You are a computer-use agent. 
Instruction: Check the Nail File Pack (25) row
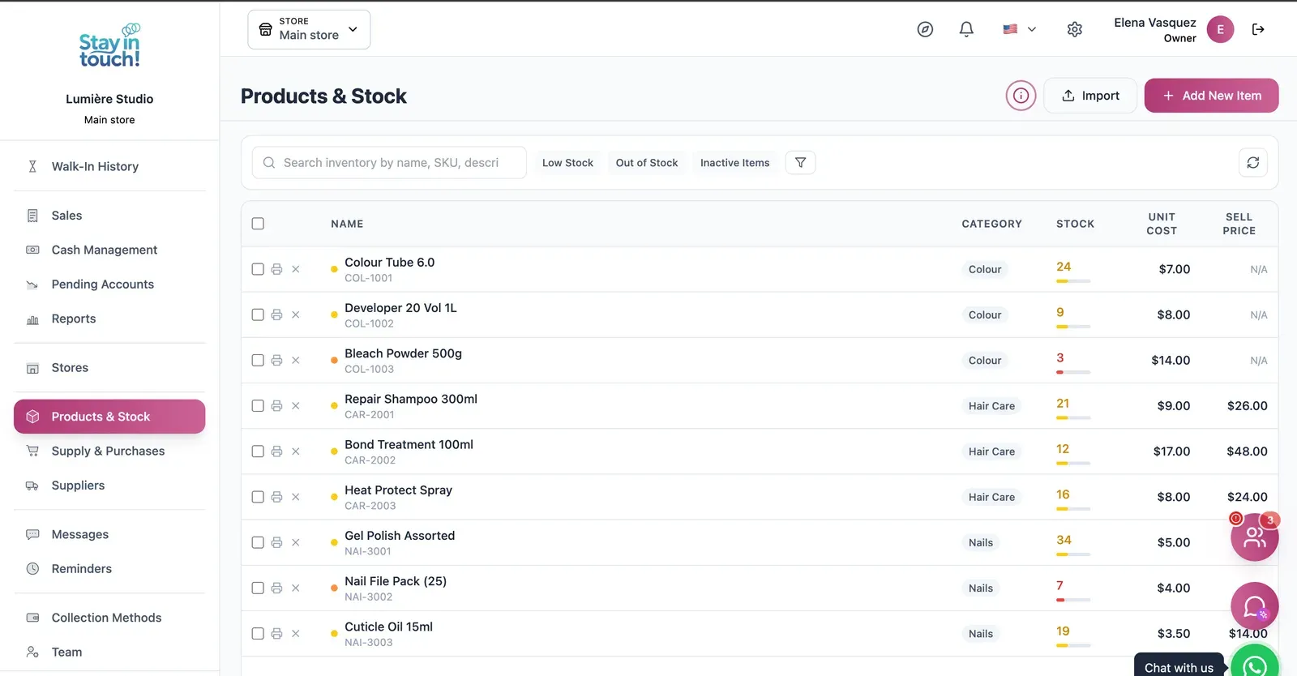pyautogui.click(x=258, y=588)
